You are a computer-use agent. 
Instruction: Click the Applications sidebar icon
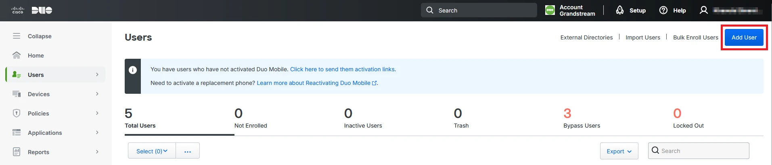pyautogui.click(x=17, y=132)
